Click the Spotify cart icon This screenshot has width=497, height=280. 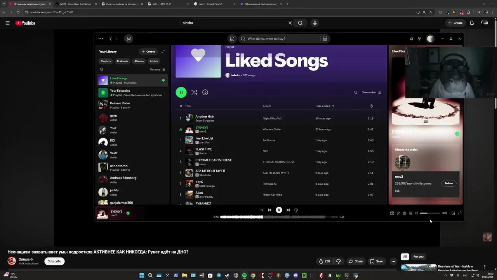pos(129,38)
